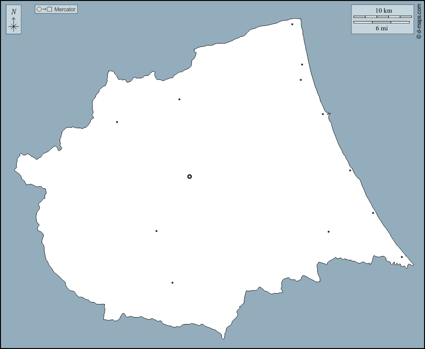
Task: Click the letter N above the compass
Action: point(13,12)
